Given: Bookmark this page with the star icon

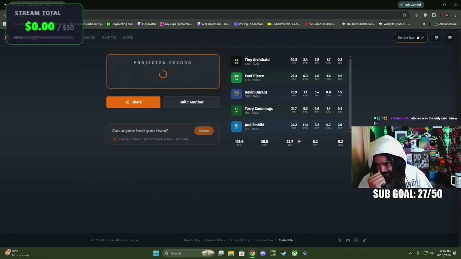Looking at the screenshot, I should (x=404, y=15).
